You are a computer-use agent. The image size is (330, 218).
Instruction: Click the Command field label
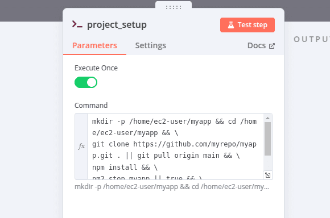click(91, 105)
